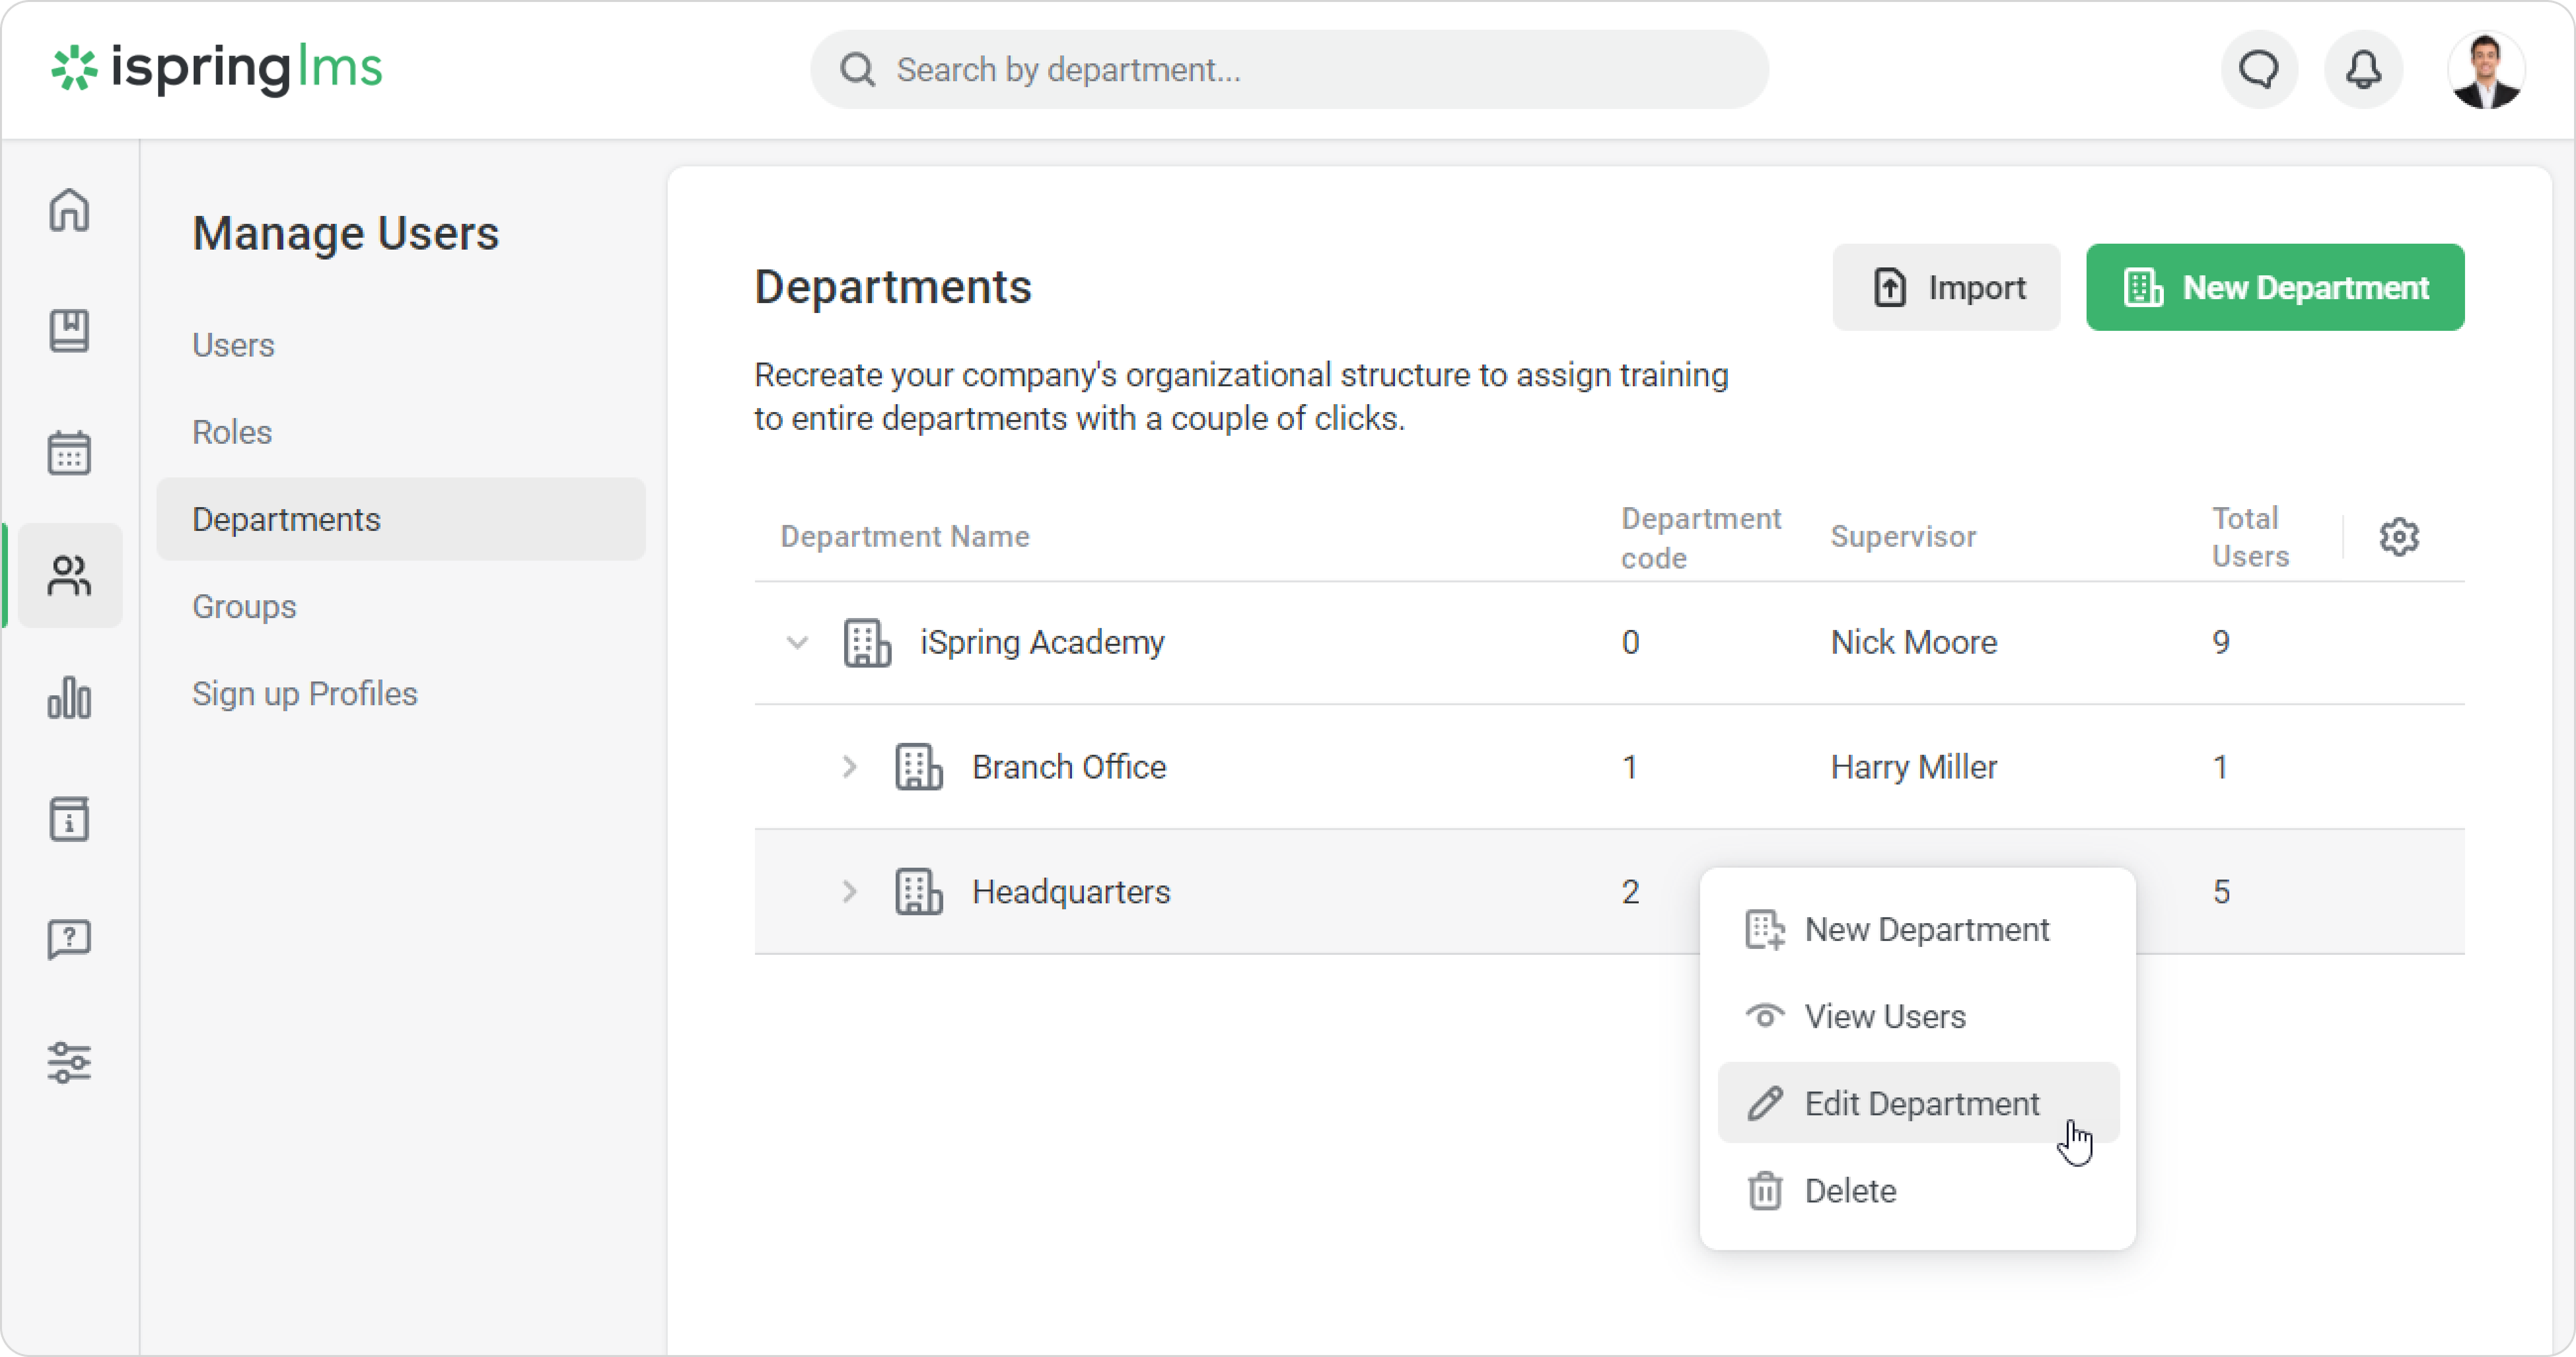2576x1357 pixels.
Task: Open the help question bubble icon
Action: click(69, 940)
